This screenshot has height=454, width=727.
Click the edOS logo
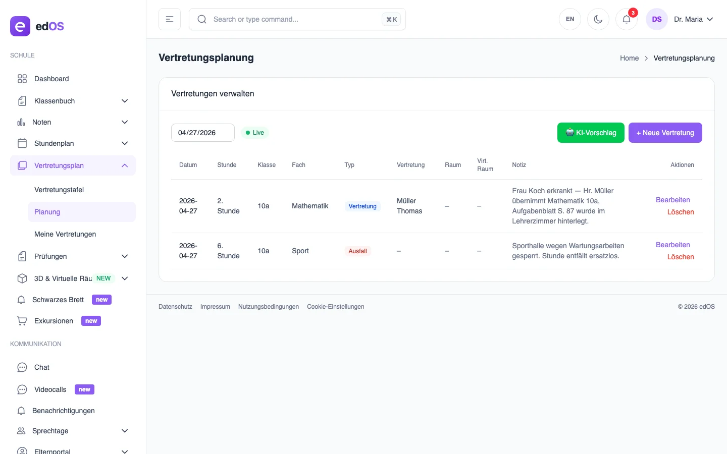(37, 26)
